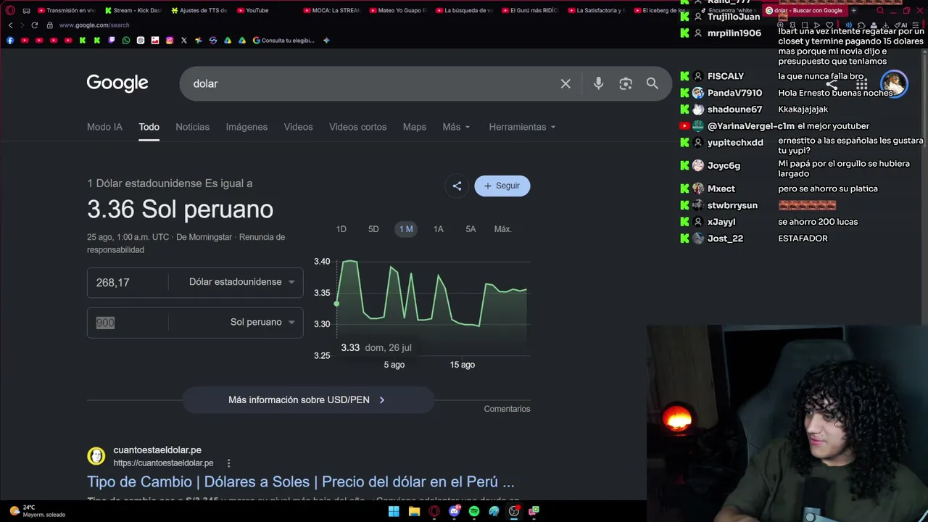The height and width of the screenshot is (522, 928).
Task: Select the 1 M chart range
Action: coord(406,229)
